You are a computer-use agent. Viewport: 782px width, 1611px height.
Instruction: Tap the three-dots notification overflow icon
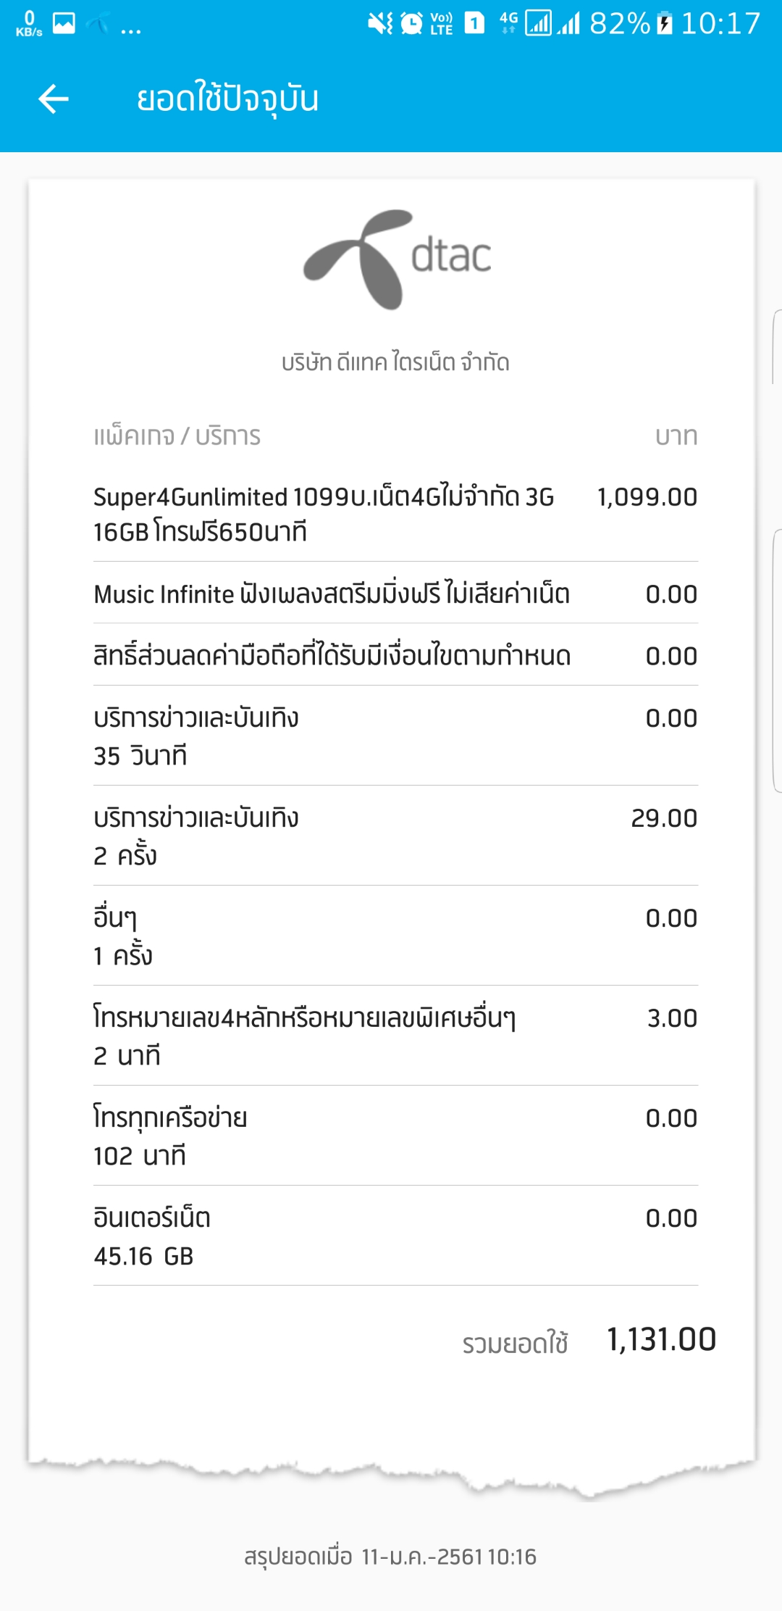coord(131,29)
